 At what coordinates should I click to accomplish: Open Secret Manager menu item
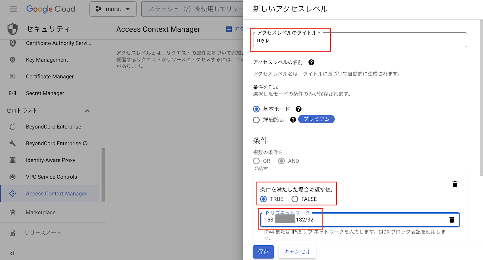45,93
